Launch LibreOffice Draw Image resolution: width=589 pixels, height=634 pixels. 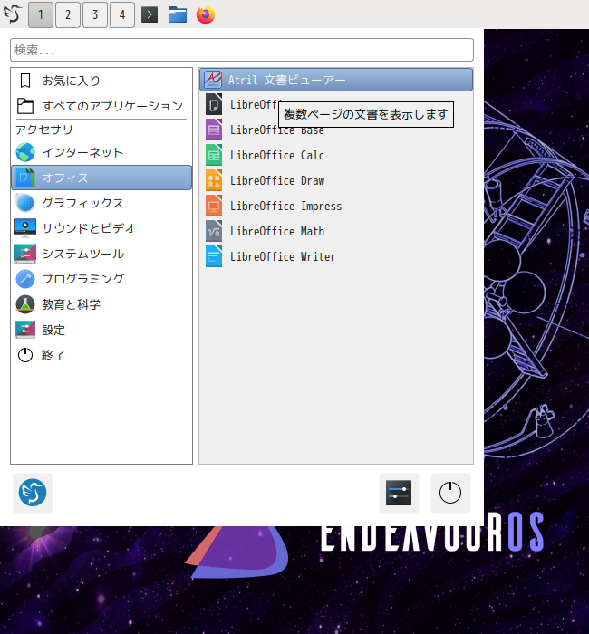(336, 180)
